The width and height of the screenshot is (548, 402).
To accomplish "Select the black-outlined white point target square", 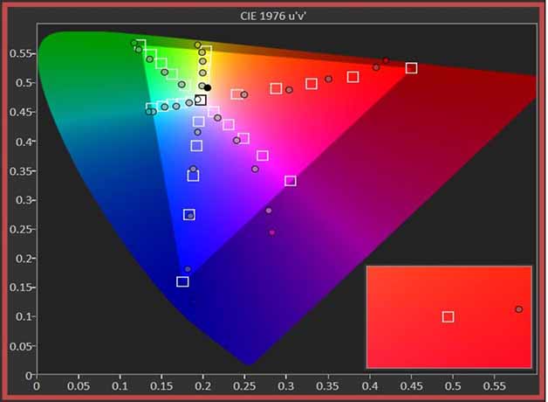I will coord(201,100).
